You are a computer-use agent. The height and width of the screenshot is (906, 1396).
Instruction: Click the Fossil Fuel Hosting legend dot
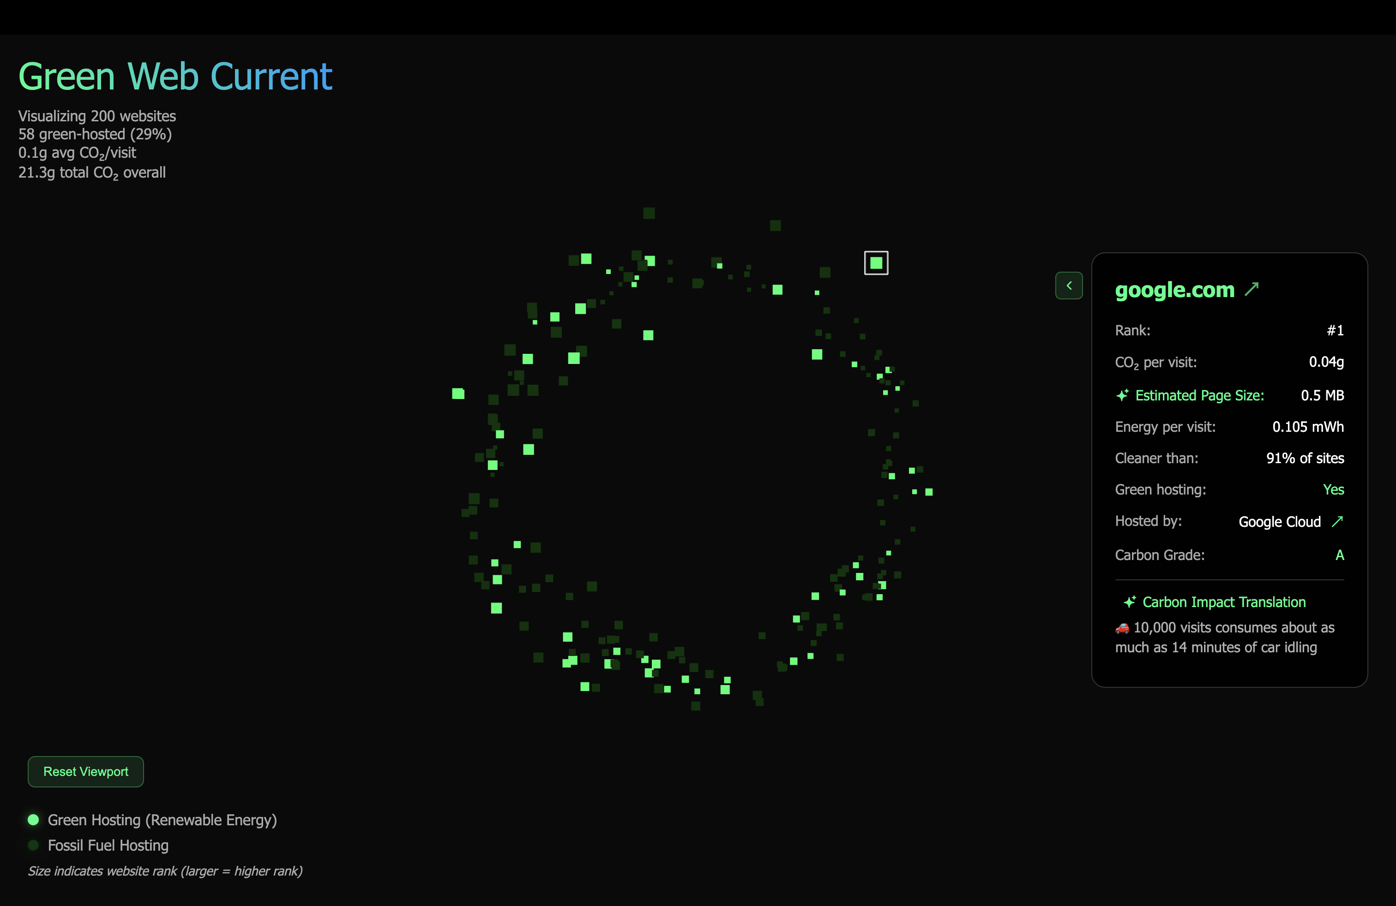[x=33, y=845]
